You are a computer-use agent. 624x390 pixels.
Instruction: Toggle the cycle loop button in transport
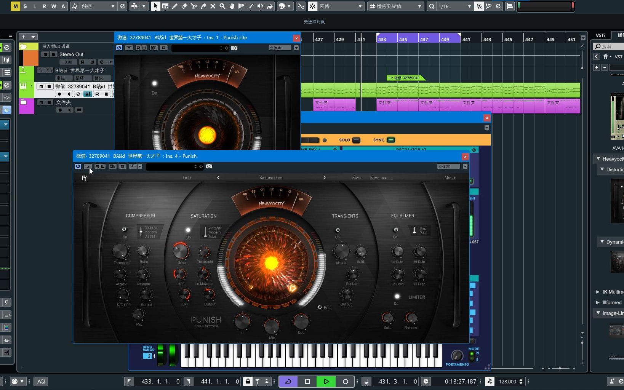click(288, 381)
